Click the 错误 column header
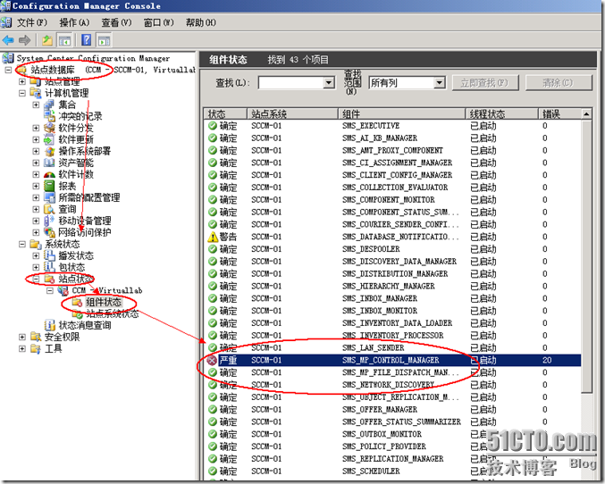605x484 pixels. pos(559,113)
